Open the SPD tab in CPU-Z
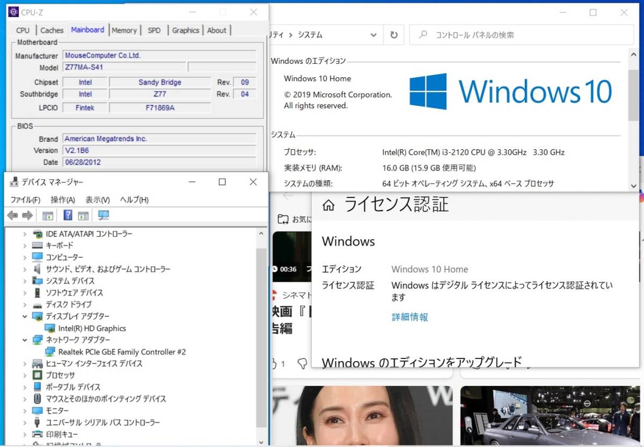The height and width of the screenshot is (447, 644). [x=154, y=30]
